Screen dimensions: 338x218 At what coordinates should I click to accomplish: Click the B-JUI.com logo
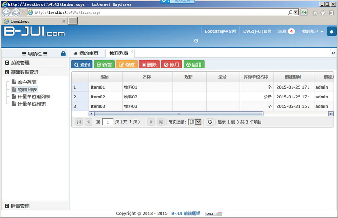[34, 31]
